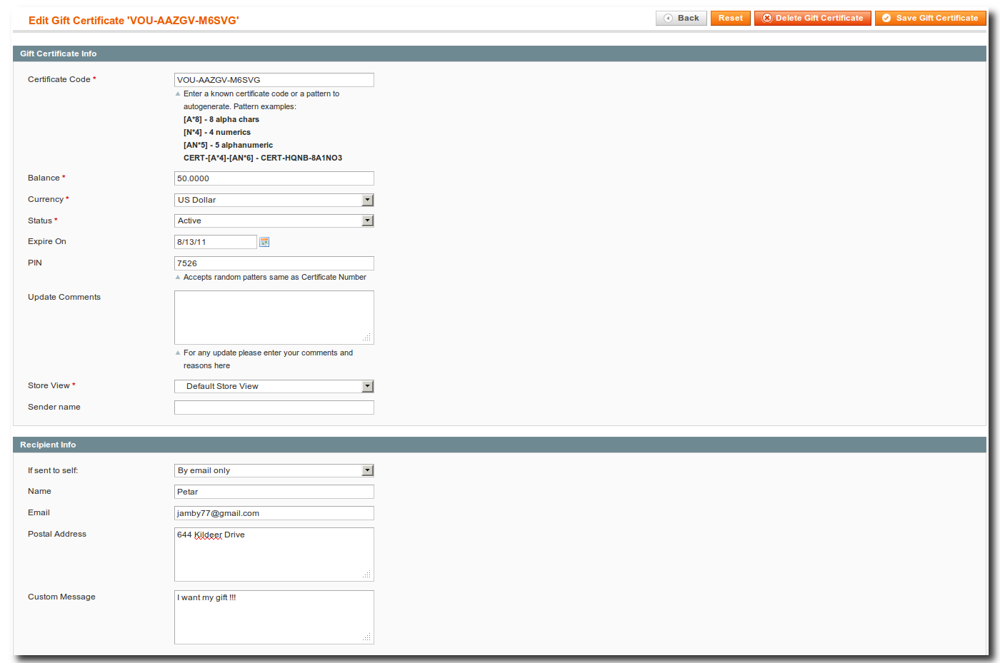Viewport: 1000px width, 663px height.
Task: Click the Gift Certificate Info section header
Action: (x=499, y=54)
